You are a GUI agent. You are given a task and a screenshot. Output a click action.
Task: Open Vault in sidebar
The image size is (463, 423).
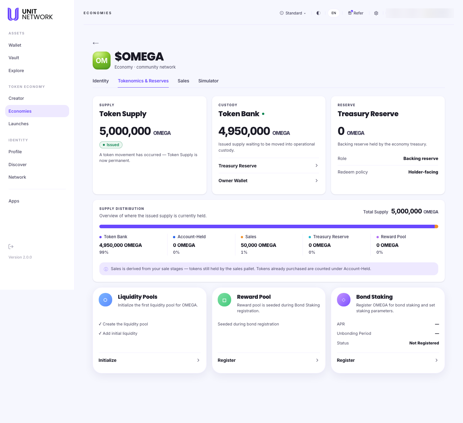tap(37, 58)
